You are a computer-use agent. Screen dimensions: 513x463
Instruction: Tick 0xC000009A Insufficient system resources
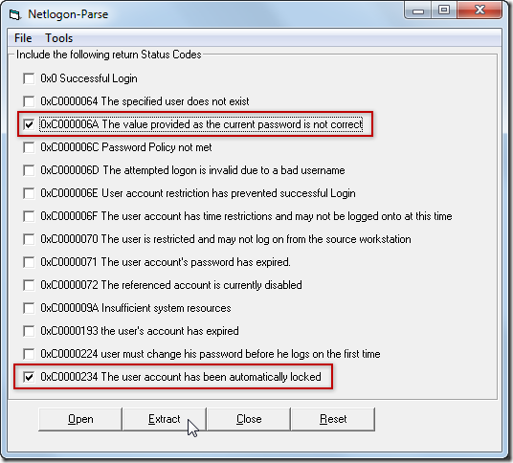29,308
